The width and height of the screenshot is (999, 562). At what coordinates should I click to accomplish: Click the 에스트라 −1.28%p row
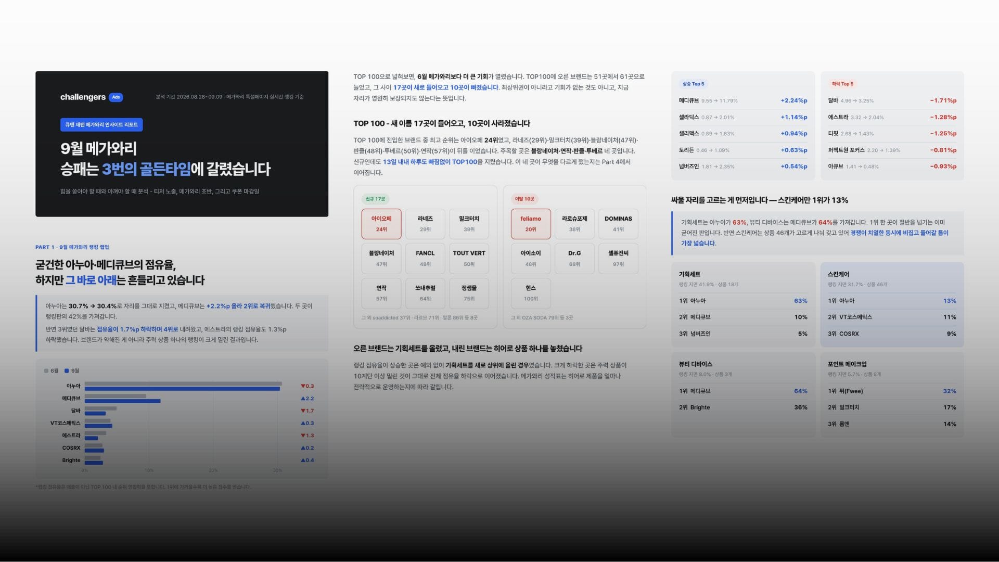[892, 118]
